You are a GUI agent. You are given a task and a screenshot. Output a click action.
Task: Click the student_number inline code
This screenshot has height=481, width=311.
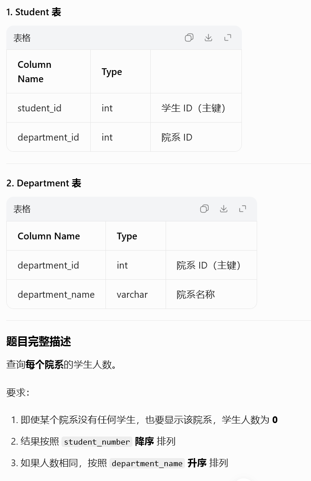[x=97, y=442]
